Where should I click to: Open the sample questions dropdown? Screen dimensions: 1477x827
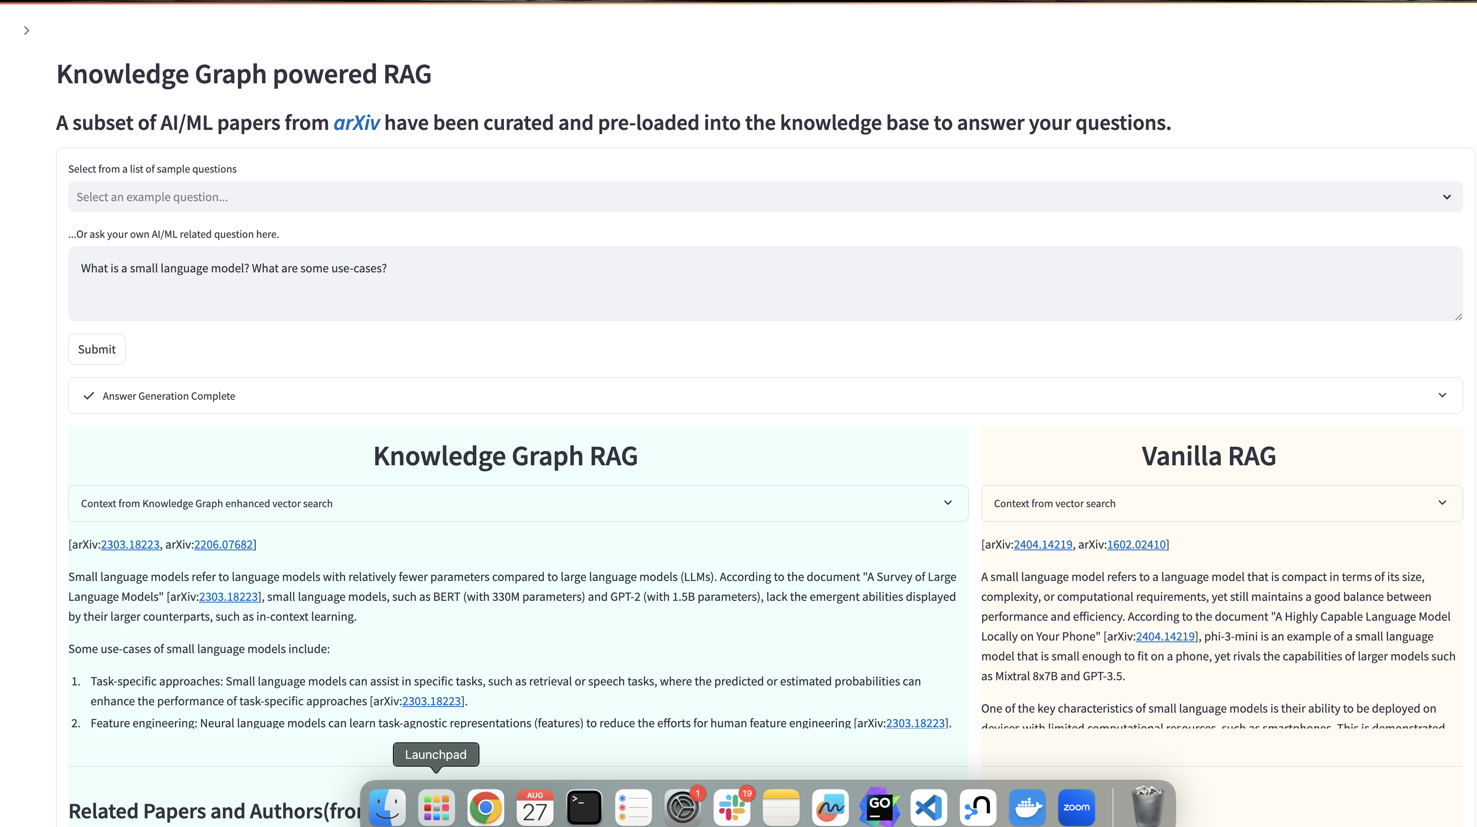point(765,197)
